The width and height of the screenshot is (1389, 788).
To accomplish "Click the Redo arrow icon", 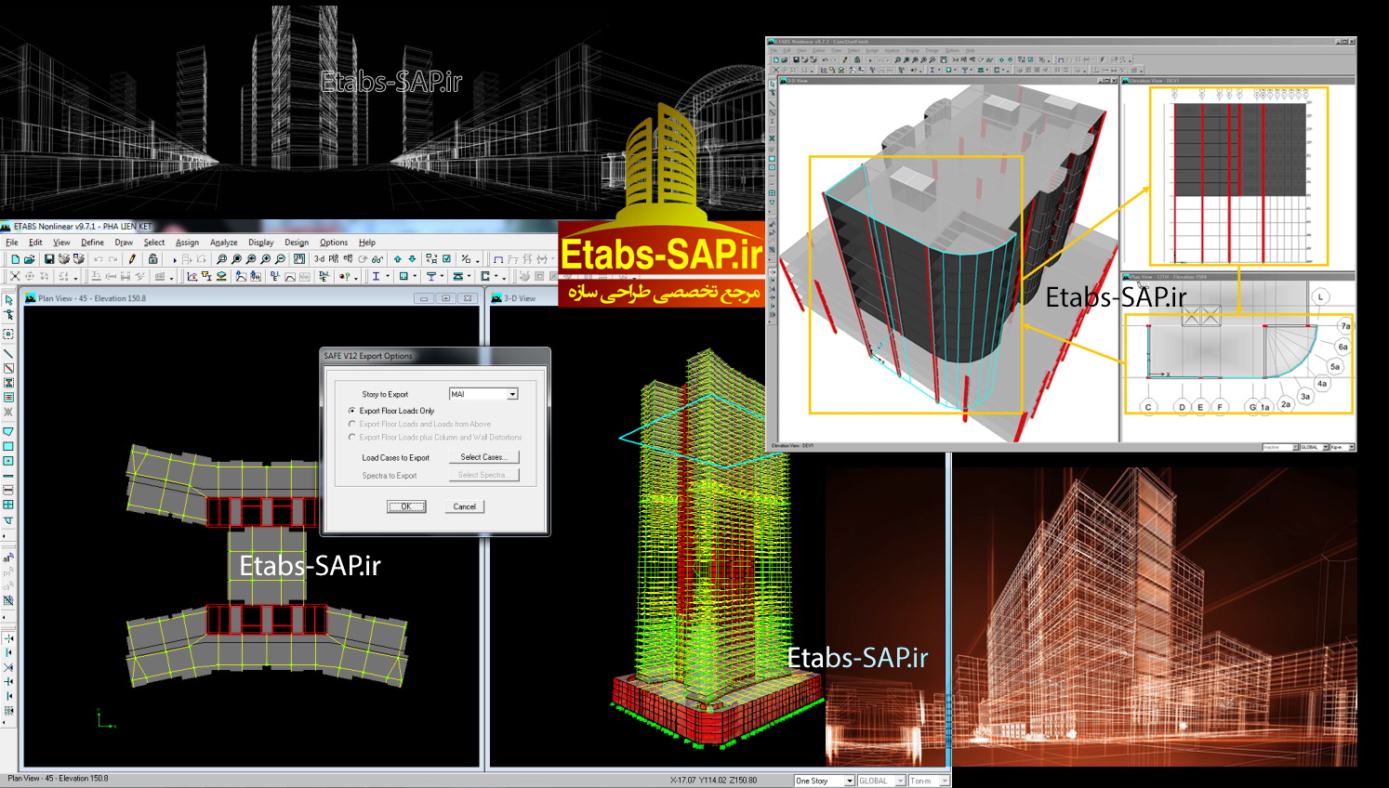I will 112,259.
